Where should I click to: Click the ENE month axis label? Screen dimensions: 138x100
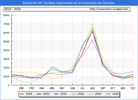click(21, 88)
